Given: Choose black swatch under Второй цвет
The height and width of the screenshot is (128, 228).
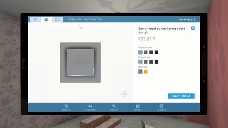Looking at the screenshot, I should pyautogui.click(x=156, y=62).
